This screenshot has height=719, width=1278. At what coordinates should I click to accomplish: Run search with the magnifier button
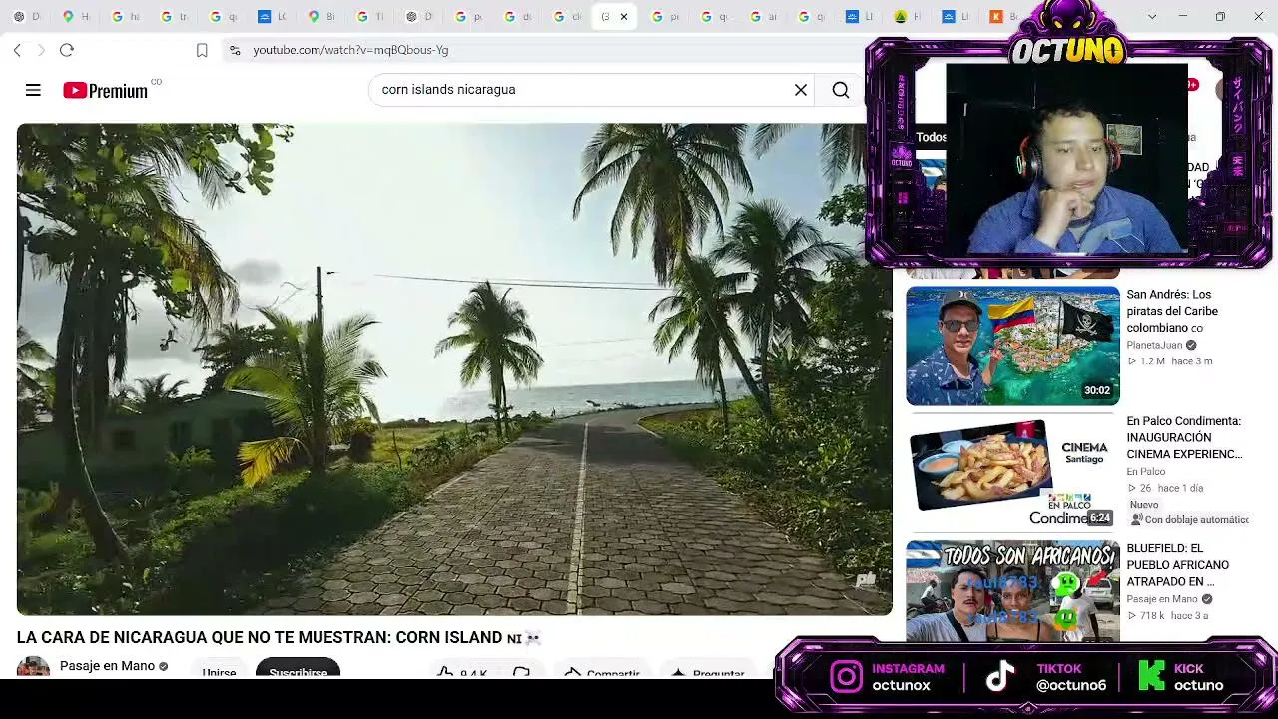tap(841, 90)
